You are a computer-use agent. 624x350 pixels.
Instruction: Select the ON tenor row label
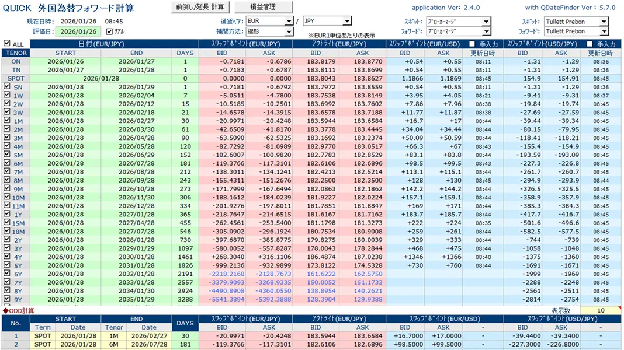[x=16, y=62]
